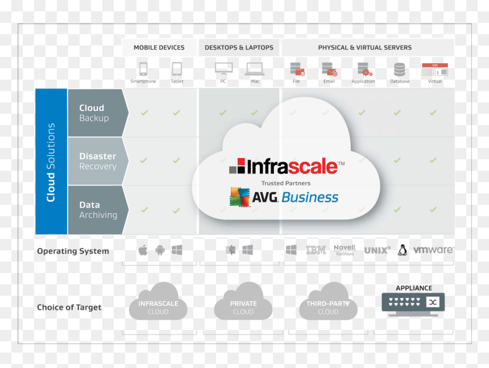
Task: Click the "Choice of Target" label
Action: click(69, 308)
